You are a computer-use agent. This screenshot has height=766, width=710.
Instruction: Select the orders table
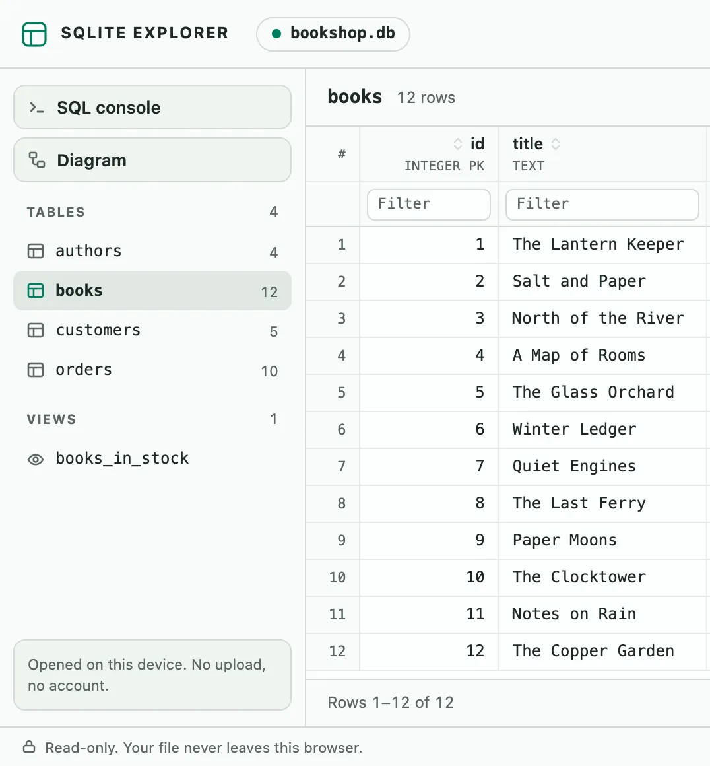click(152, 370)
